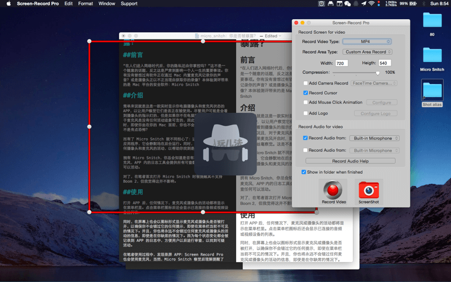Open the Custom Area Record dropdown
The width and height of the screenshot is (451, 282).
point(368,52)
